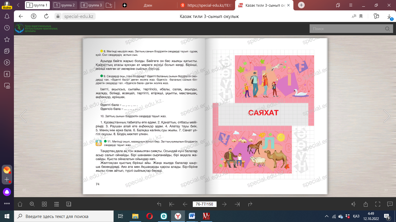The width and height of the screenshot is (396, 222).
Task: Toggle the flipbook sound speaker icon
Action: coord(353,204)
